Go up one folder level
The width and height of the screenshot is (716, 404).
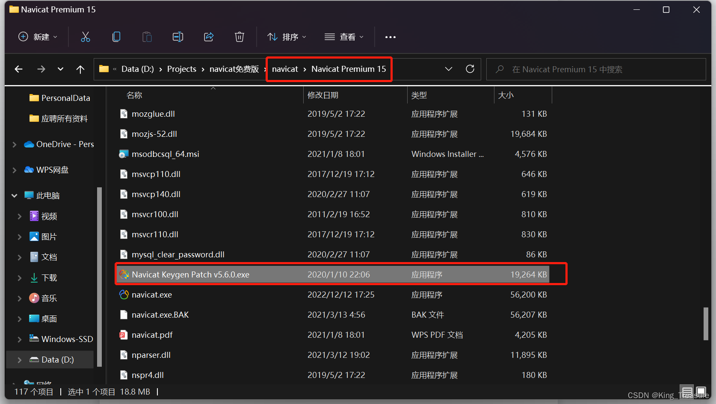tap(80, 69)
